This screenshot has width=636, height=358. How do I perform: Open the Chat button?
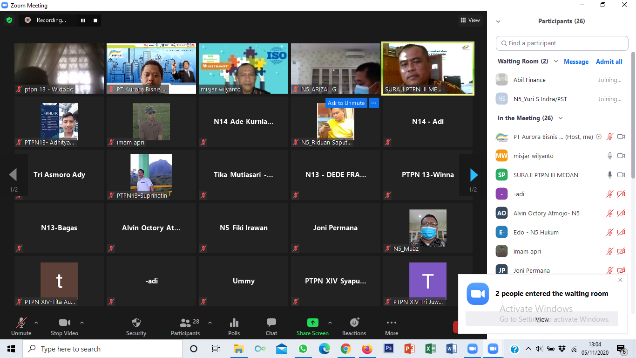pos(271,327)
